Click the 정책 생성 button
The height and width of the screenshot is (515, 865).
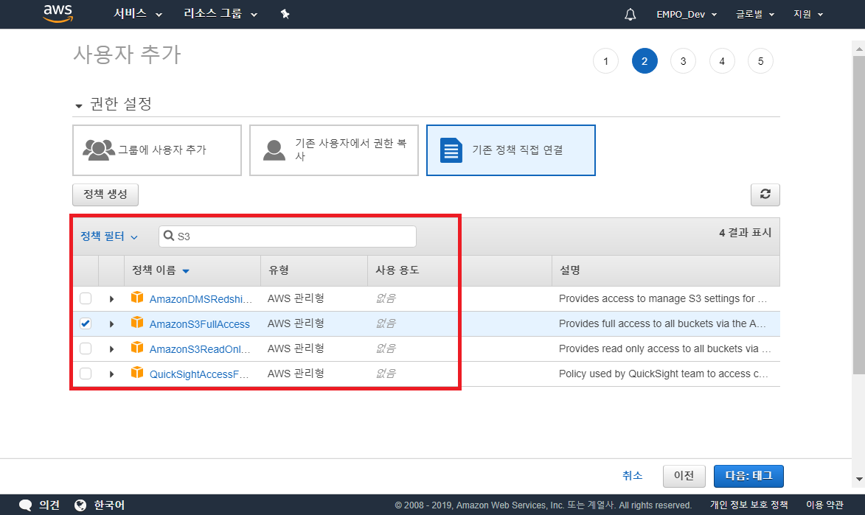point(105,195)
